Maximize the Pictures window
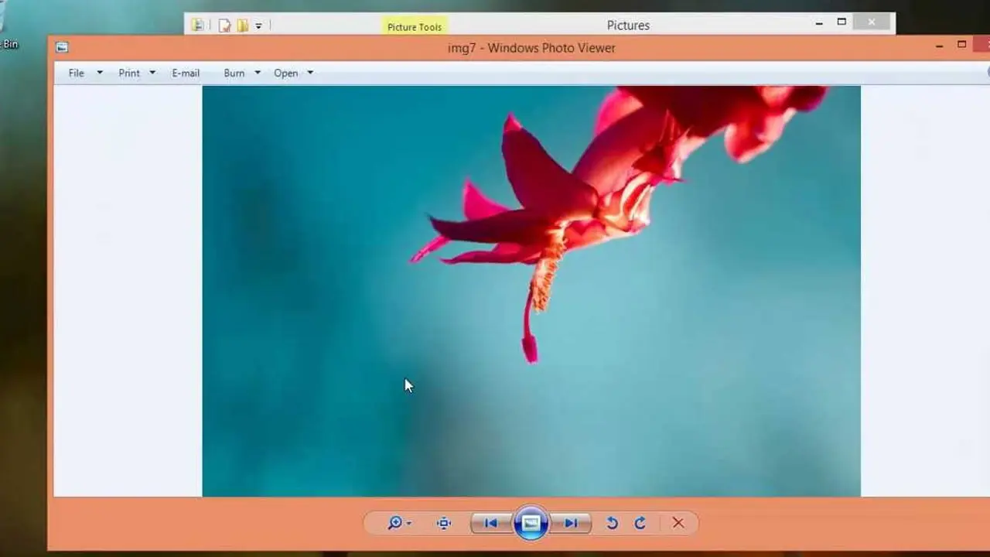This screenshot has width=990, height=557. tap(841, 22)
